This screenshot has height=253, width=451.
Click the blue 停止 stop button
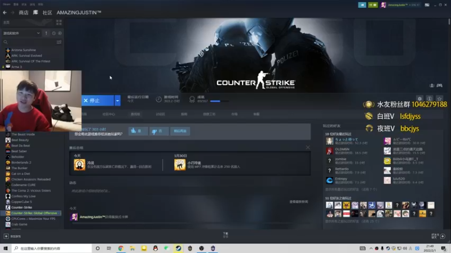(x=98, y=101)
